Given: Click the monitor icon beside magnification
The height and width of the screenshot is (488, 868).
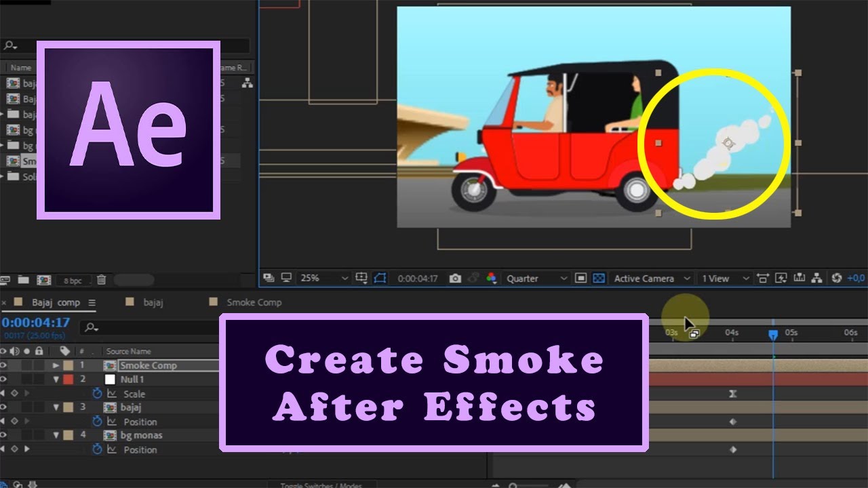Looking at the screenshot, I should click(x=286, y=278).
